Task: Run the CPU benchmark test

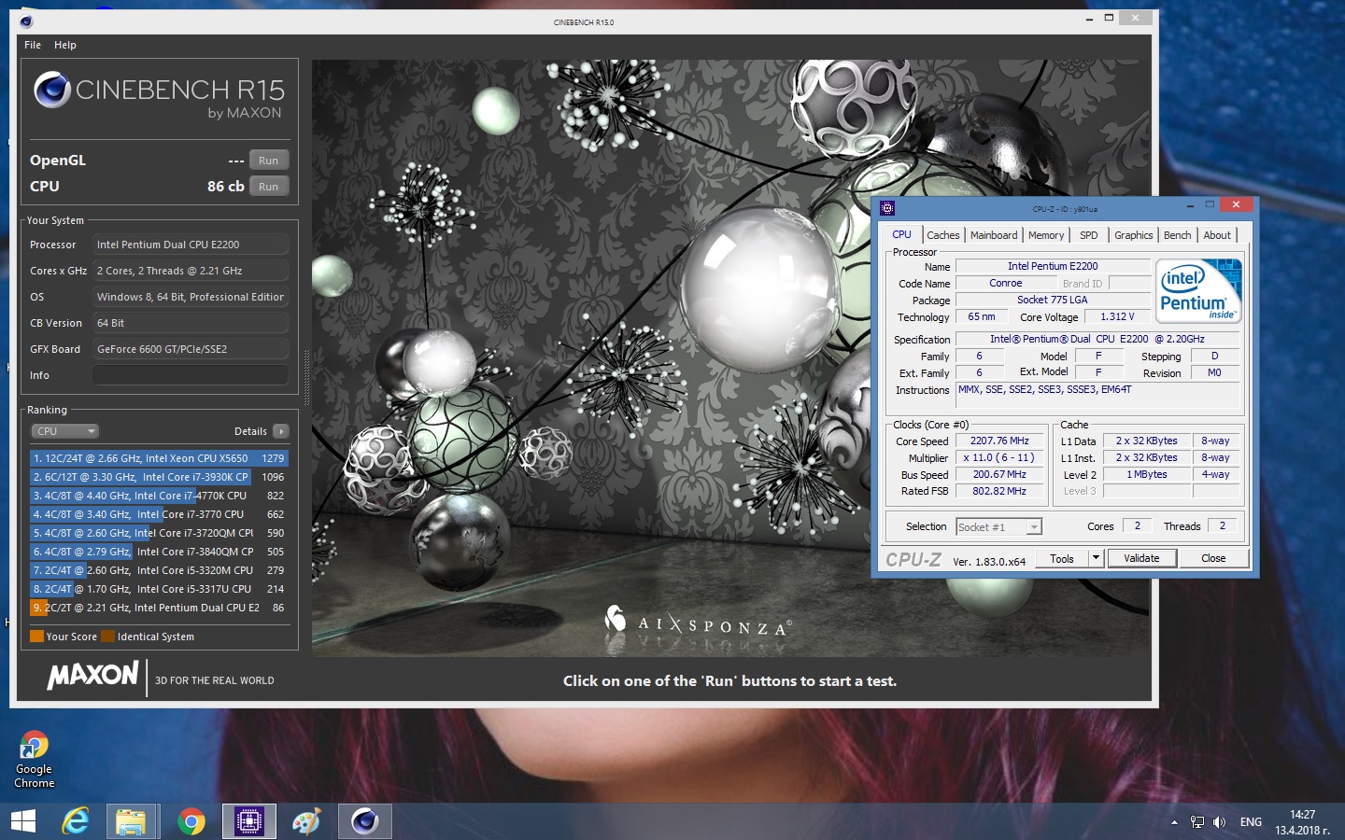Action: [269, 187]
